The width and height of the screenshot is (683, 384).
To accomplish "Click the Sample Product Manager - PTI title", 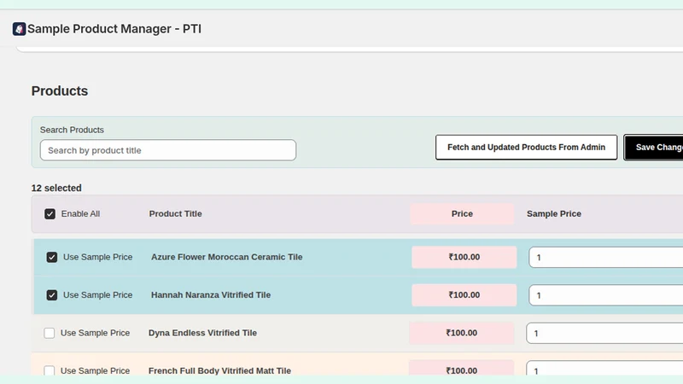I will (x=114, y=29).
